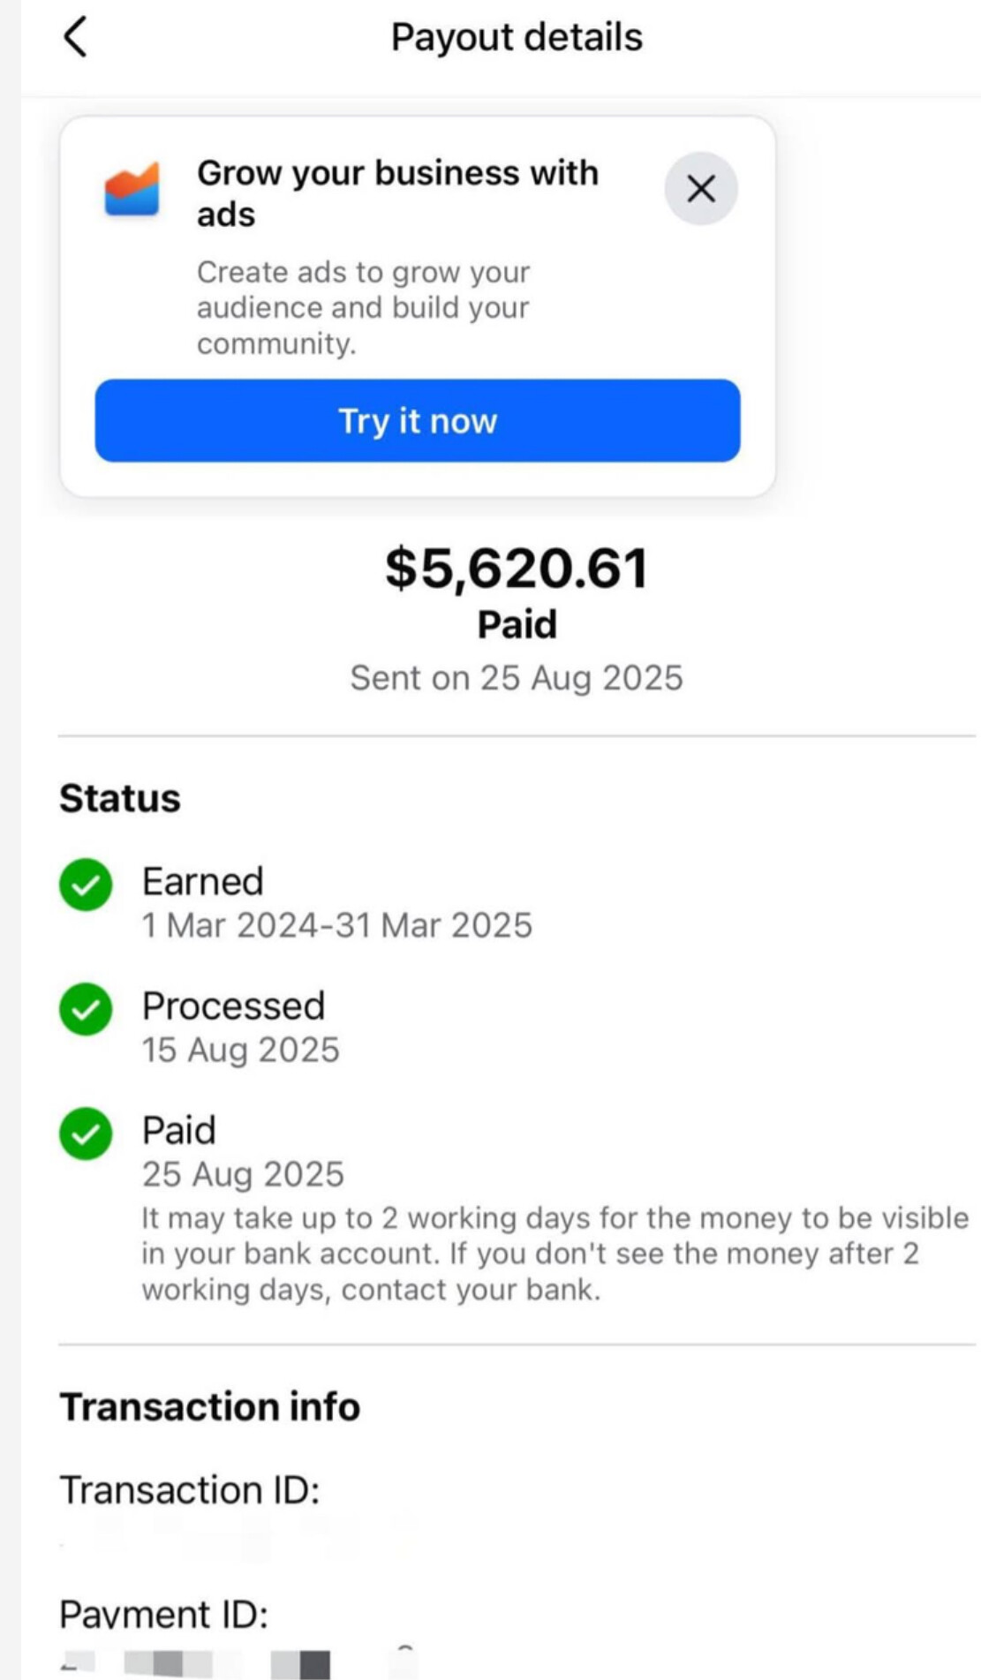Screen dimensions: 981x1680
Task: Tap the Transaction info section heading
Action: [x=209, y=1406]
